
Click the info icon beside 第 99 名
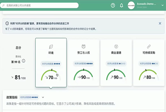(x=23, y=61)
